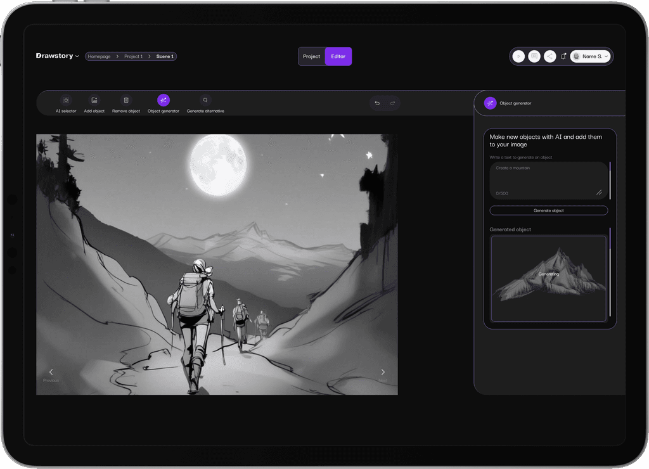Go back to Homepage via breadcrumb
Image resolution: width=649 pixels, height=469 pixels.
[x=100, y=56]
